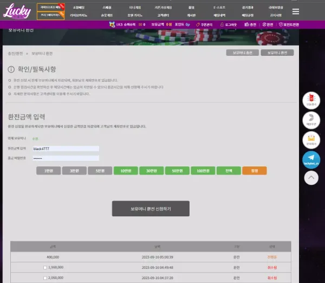Add 10만원 amount button

click(x=126, y=171)
